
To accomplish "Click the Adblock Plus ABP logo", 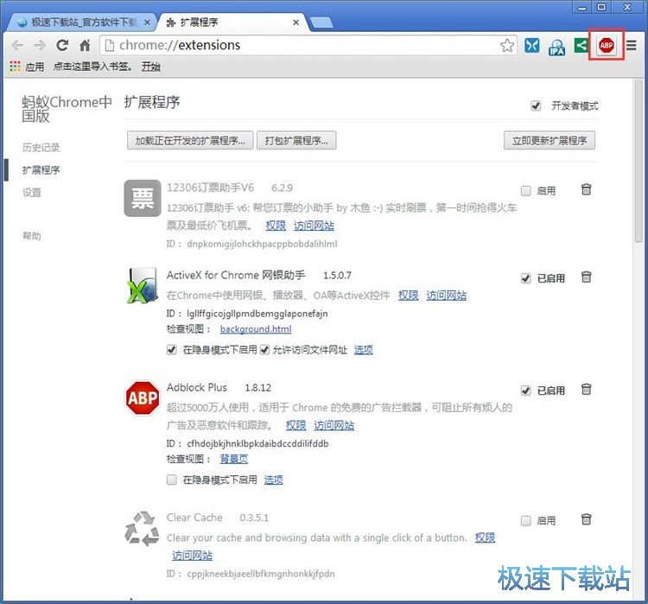I will 143,397.
